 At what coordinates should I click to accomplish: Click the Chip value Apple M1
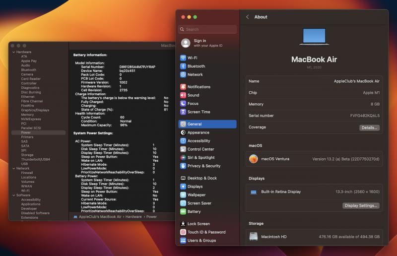coord(371,93)
